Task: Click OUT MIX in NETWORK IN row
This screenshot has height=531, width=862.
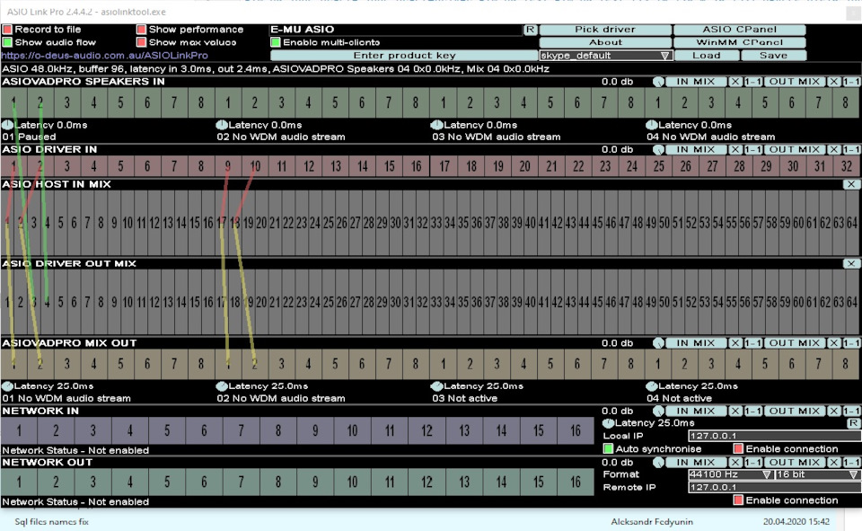Action: [x=795, y=411]
